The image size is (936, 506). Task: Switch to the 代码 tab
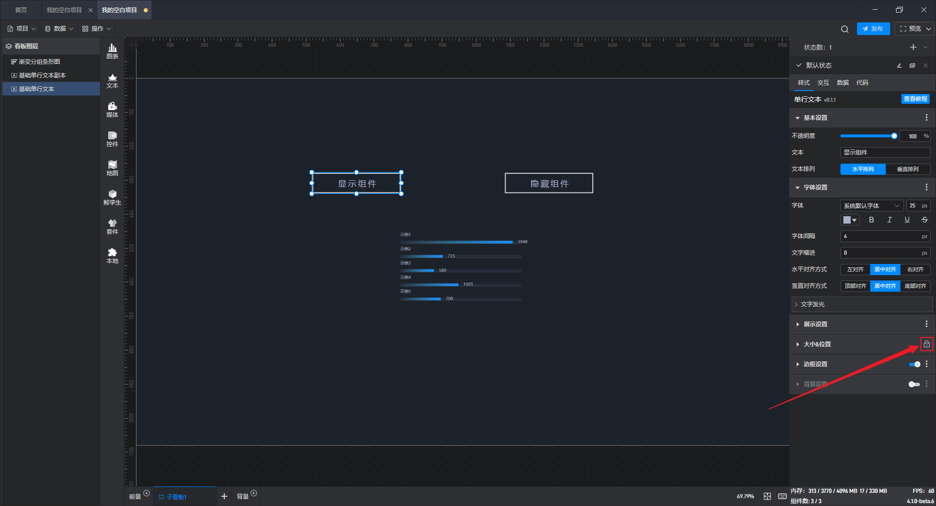(862, 83)
